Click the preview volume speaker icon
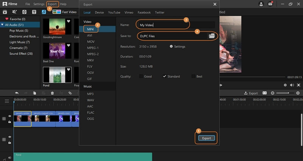Screen dimensions: 303x161 (292, 85)
